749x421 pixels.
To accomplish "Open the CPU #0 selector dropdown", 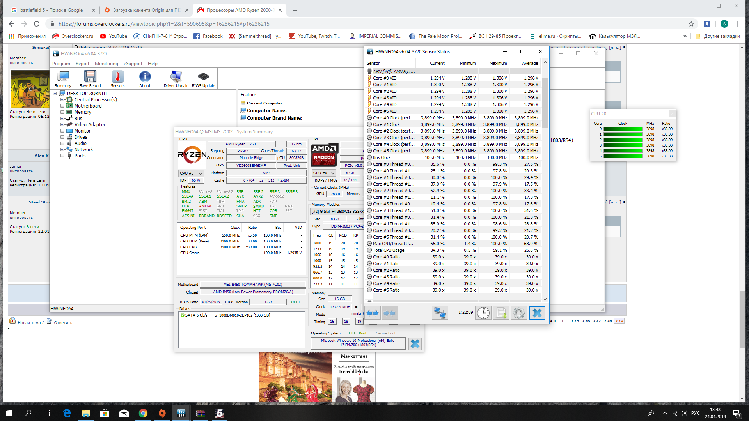I will pos(191,173).
